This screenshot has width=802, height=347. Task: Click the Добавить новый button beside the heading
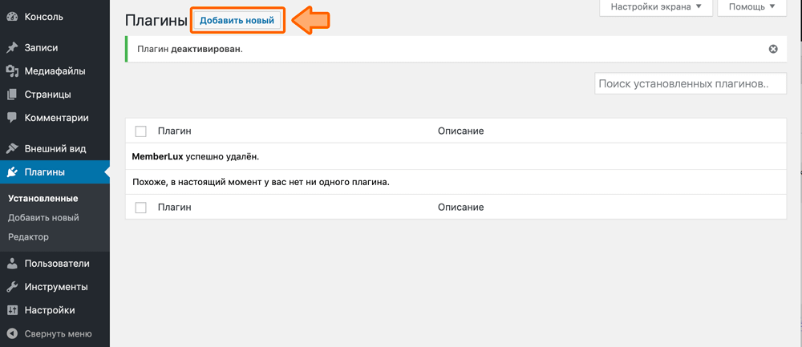(x=237, y=21)
